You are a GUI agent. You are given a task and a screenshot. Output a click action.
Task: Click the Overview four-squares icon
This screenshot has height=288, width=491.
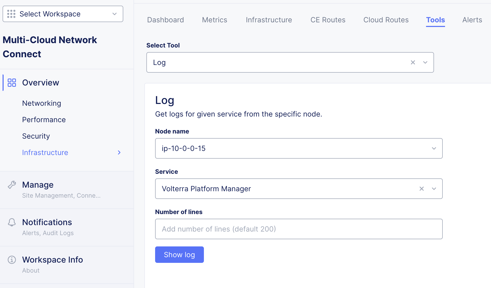tap(12, 83)
